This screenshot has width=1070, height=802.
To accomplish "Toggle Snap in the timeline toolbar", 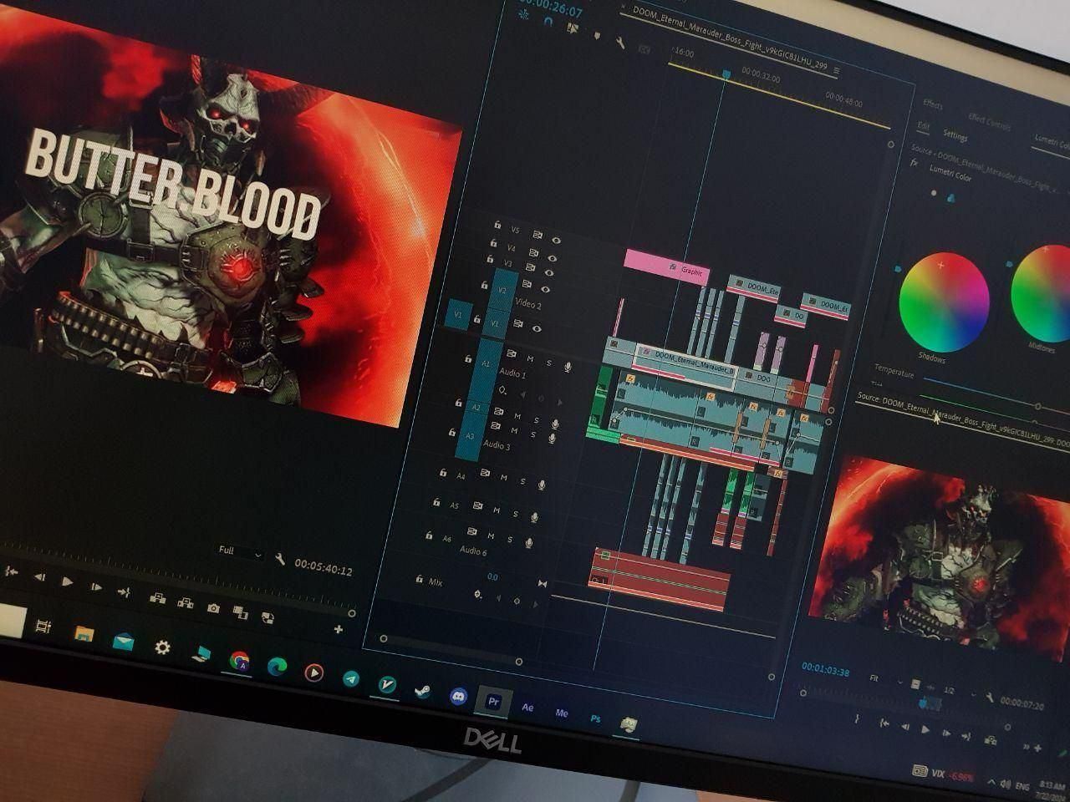I will (x=548, y=23).
